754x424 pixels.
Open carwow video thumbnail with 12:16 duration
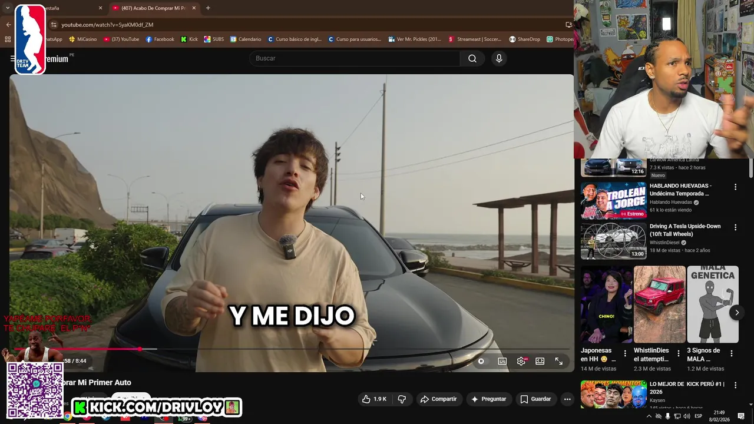click(613, 167)
